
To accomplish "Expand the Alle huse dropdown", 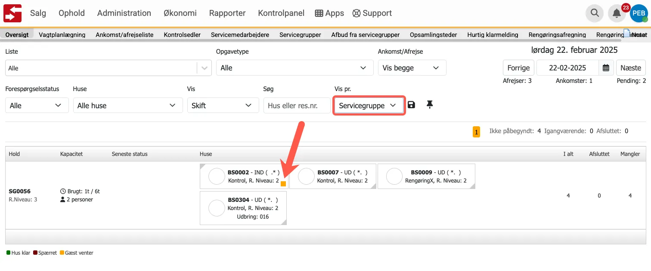I will (x=128, y=106).
